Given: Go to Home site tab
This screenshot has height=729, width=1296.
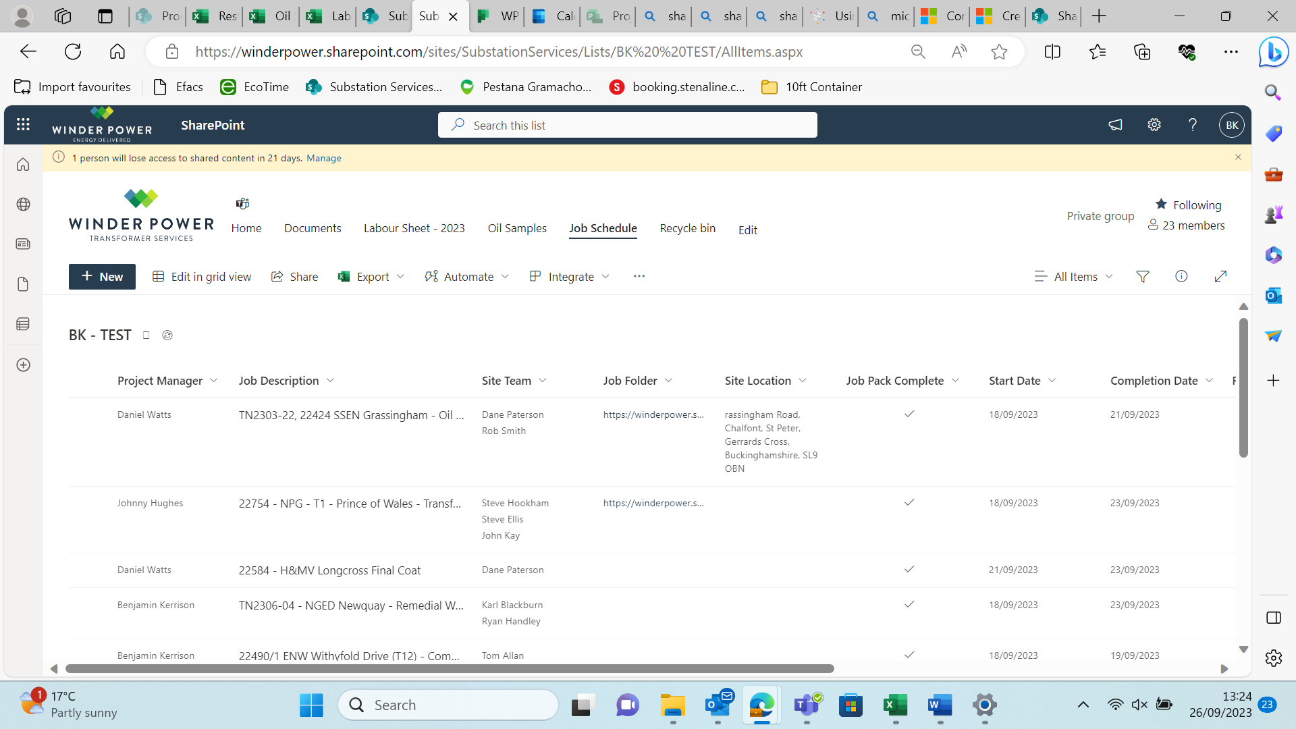Looking at the screenshot, I should (x=246, y=228).
